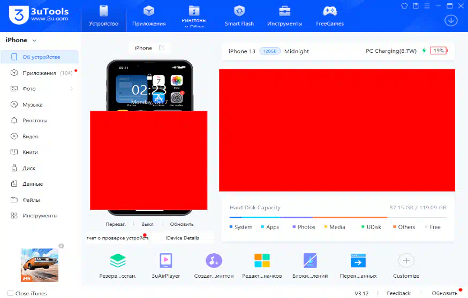Click the Feedback link
Screen dimensions: 468x298
398,293
